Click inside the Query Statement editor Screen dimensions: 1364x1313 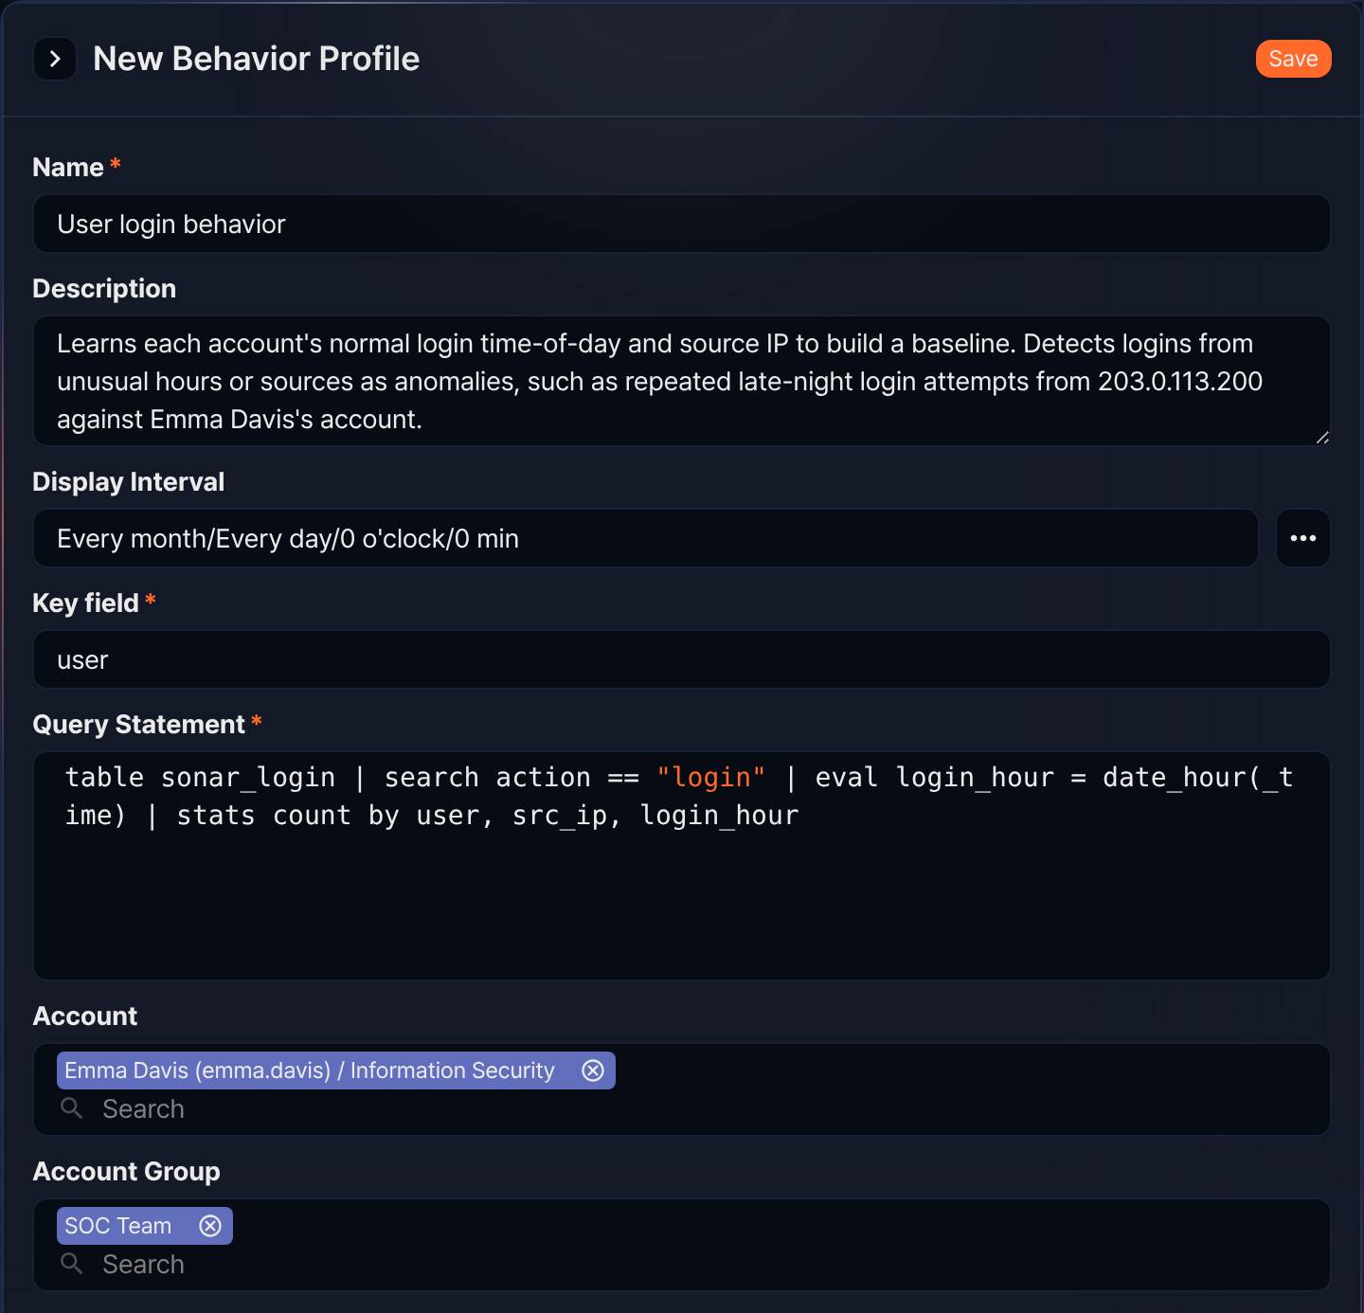coord(682,866)
